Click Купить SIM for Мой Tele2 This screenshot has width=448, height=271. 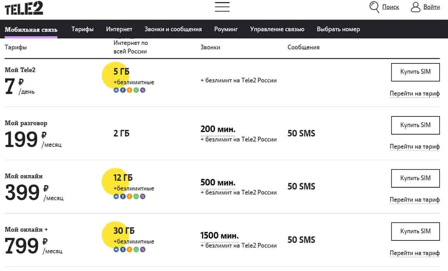click(415, 72)
